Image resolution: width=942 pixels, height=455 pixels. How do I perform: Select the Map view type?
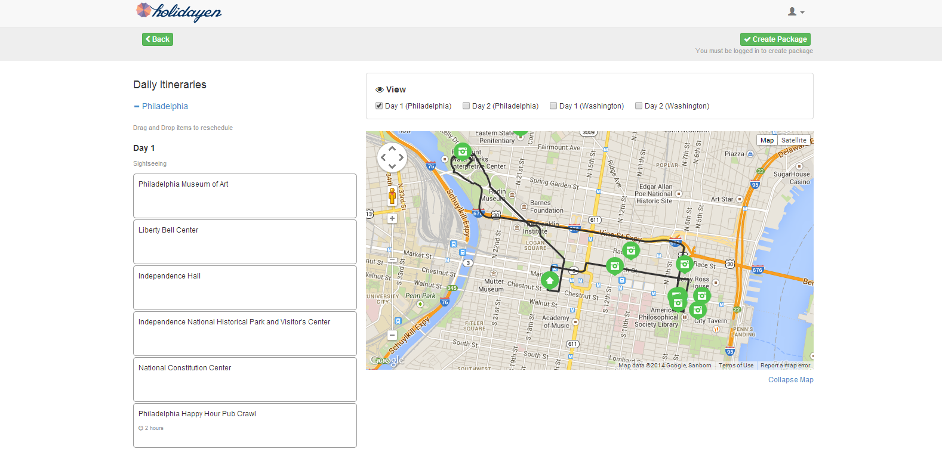pyautogui.click(x=767, y=140)
